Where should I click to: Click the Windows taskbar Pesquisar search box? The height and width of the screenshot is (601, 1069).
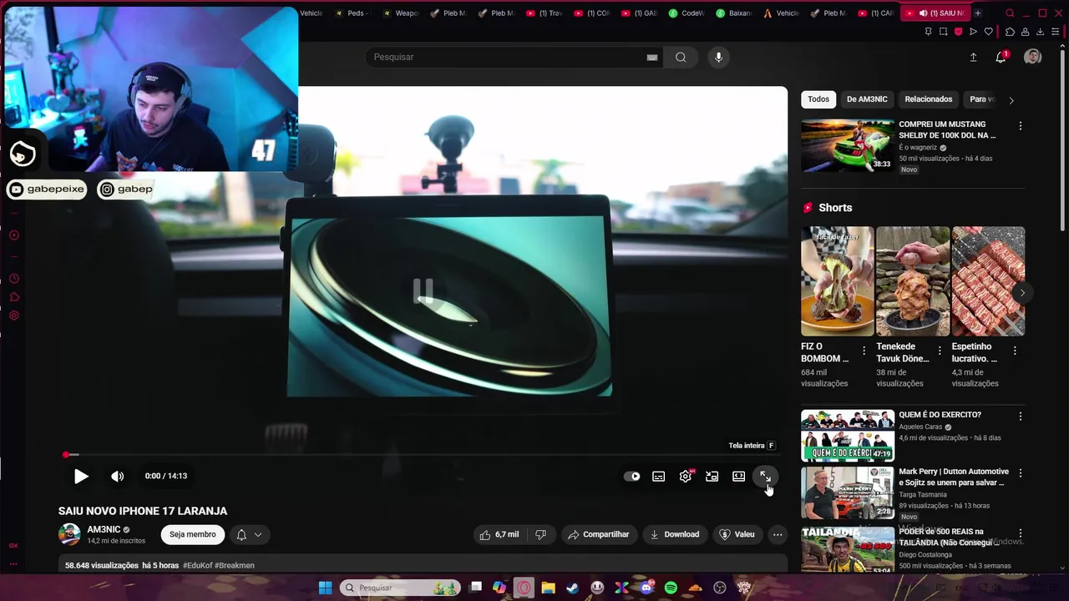(x=400, y=588)
